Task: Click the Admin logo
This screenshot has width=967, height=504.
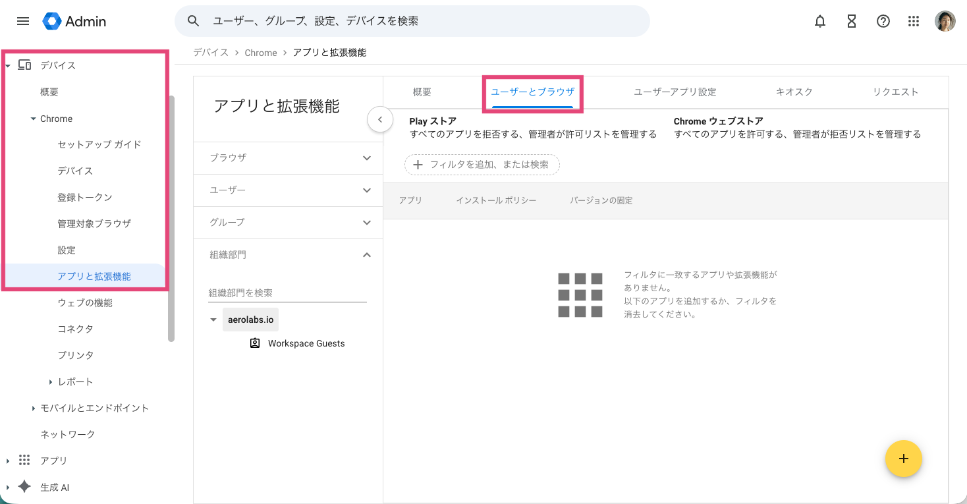Action: [74, 20]
